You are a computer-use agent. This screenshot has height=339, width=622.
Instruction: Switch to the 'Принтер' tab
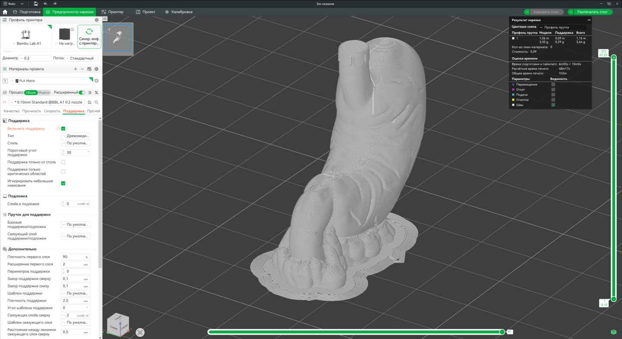click(x=113, y=12)
